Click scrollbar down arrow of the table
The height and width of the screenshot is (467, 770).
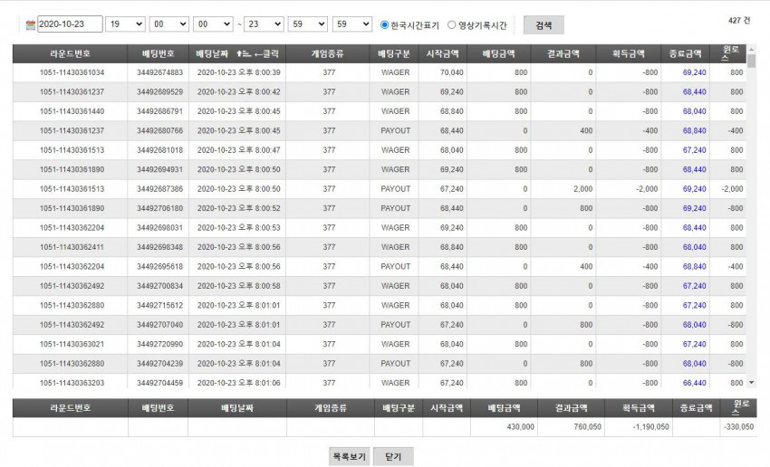point(751,383)
